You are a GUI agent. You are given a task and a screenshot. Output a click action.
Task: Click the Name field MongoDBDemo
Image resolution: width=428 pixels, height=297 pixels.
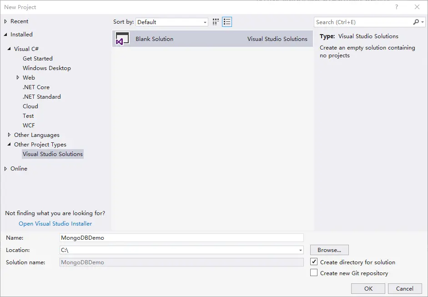[x=181, y=238]
